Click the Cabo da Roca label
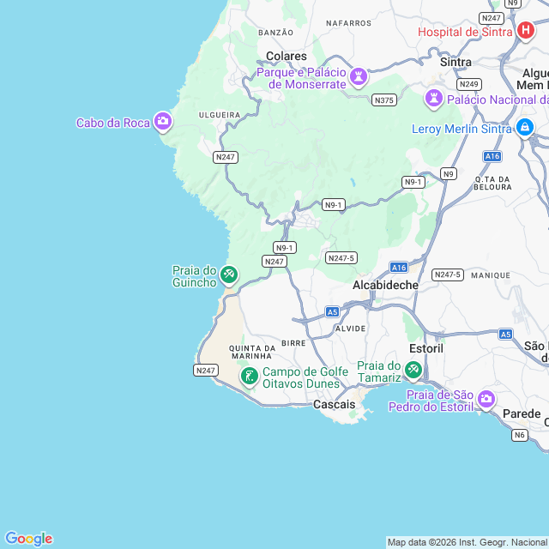The height and width of the screenshot is (549, 549). point(113,123)
